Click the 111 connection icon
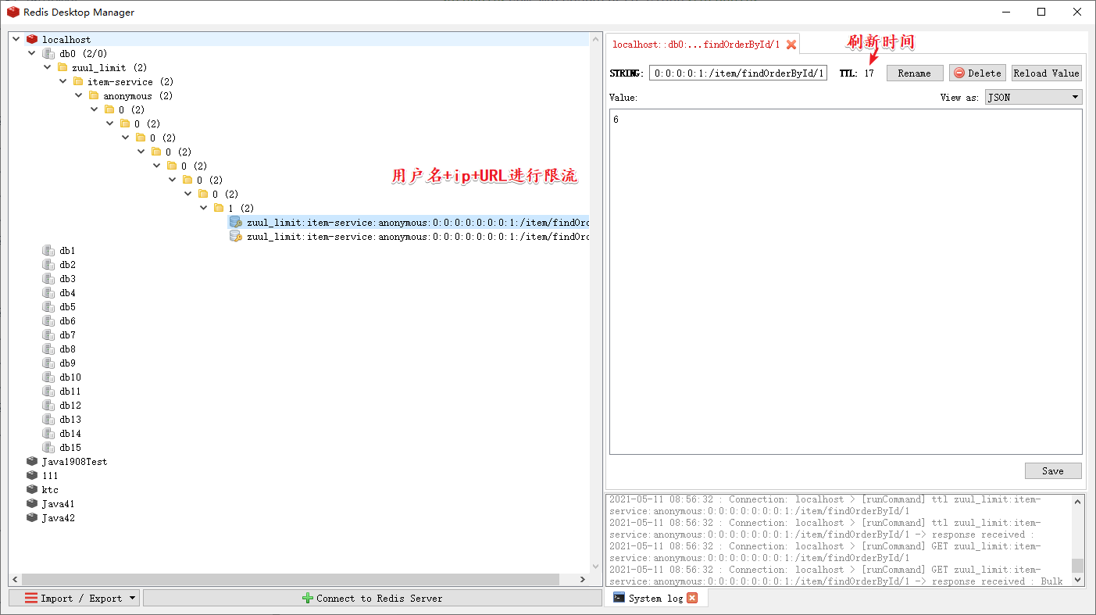Viewport: 1096px width, 615px height. pos(32,475)
